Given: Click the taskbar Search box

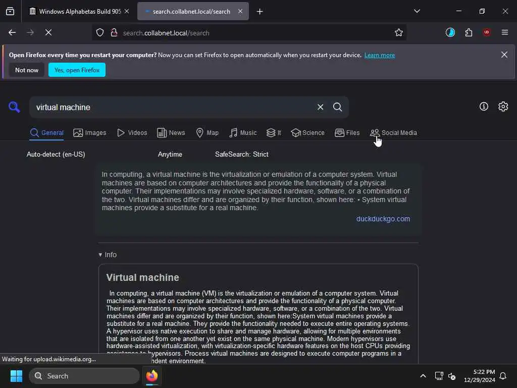Looking at the screenshot, I should point(84,376).
